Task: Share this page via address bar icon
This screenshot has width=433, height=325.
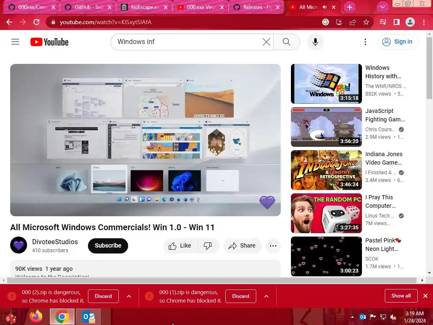Action: [x=353, y=22]
